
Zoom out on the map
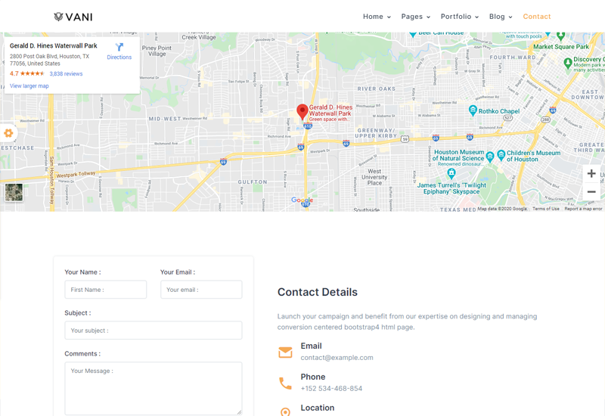[x=591, y=192]
